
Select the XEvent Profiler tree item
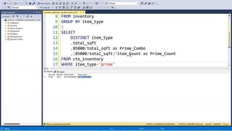[16, 39]
